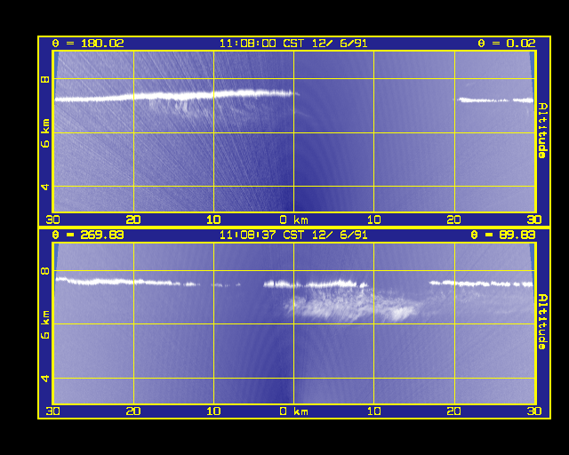Click the θ = 180.02 angle label
Image resolution: width=569 pixels, height=455 pixels.
tap(88, 44)
